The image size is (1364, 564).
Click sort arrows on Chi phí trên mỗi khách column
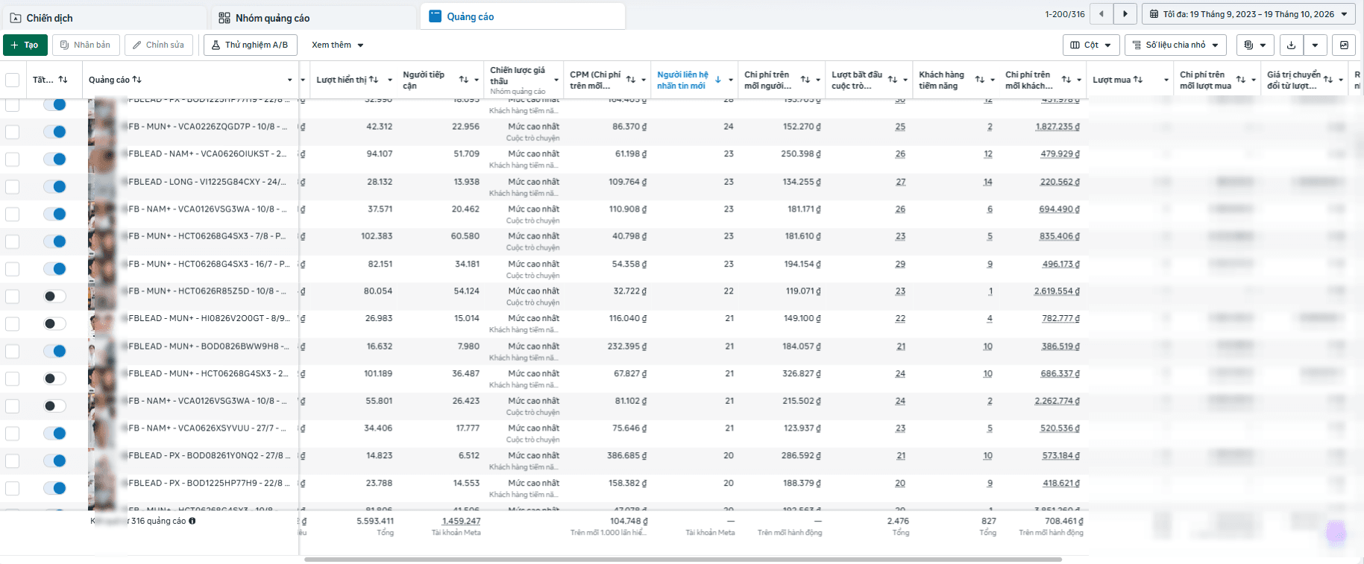(x=1066, y=80)
